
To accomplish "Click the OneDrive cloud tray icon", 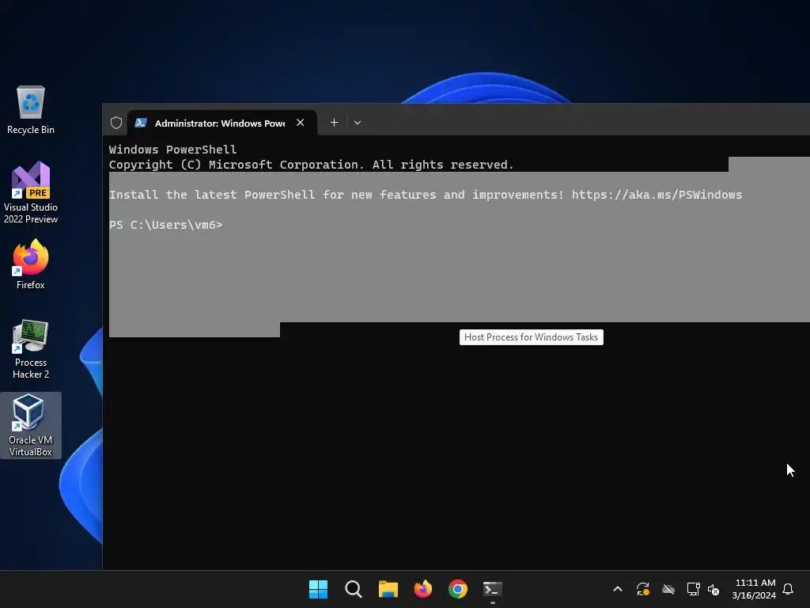I will pyautogui.click(x=668, y=589).
